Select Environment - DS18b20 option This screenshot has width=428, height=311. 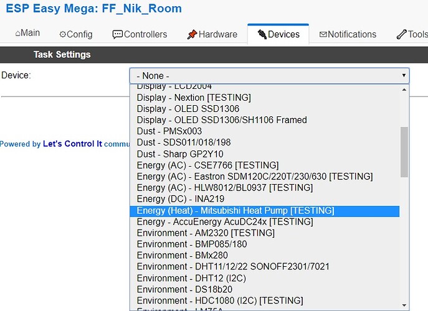pos(185,289)
